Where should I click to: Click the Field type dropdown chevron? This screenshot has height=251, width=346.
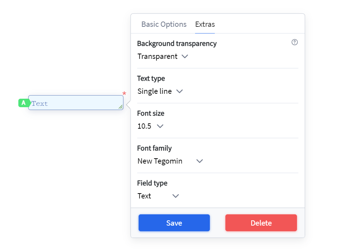point(175,196)
